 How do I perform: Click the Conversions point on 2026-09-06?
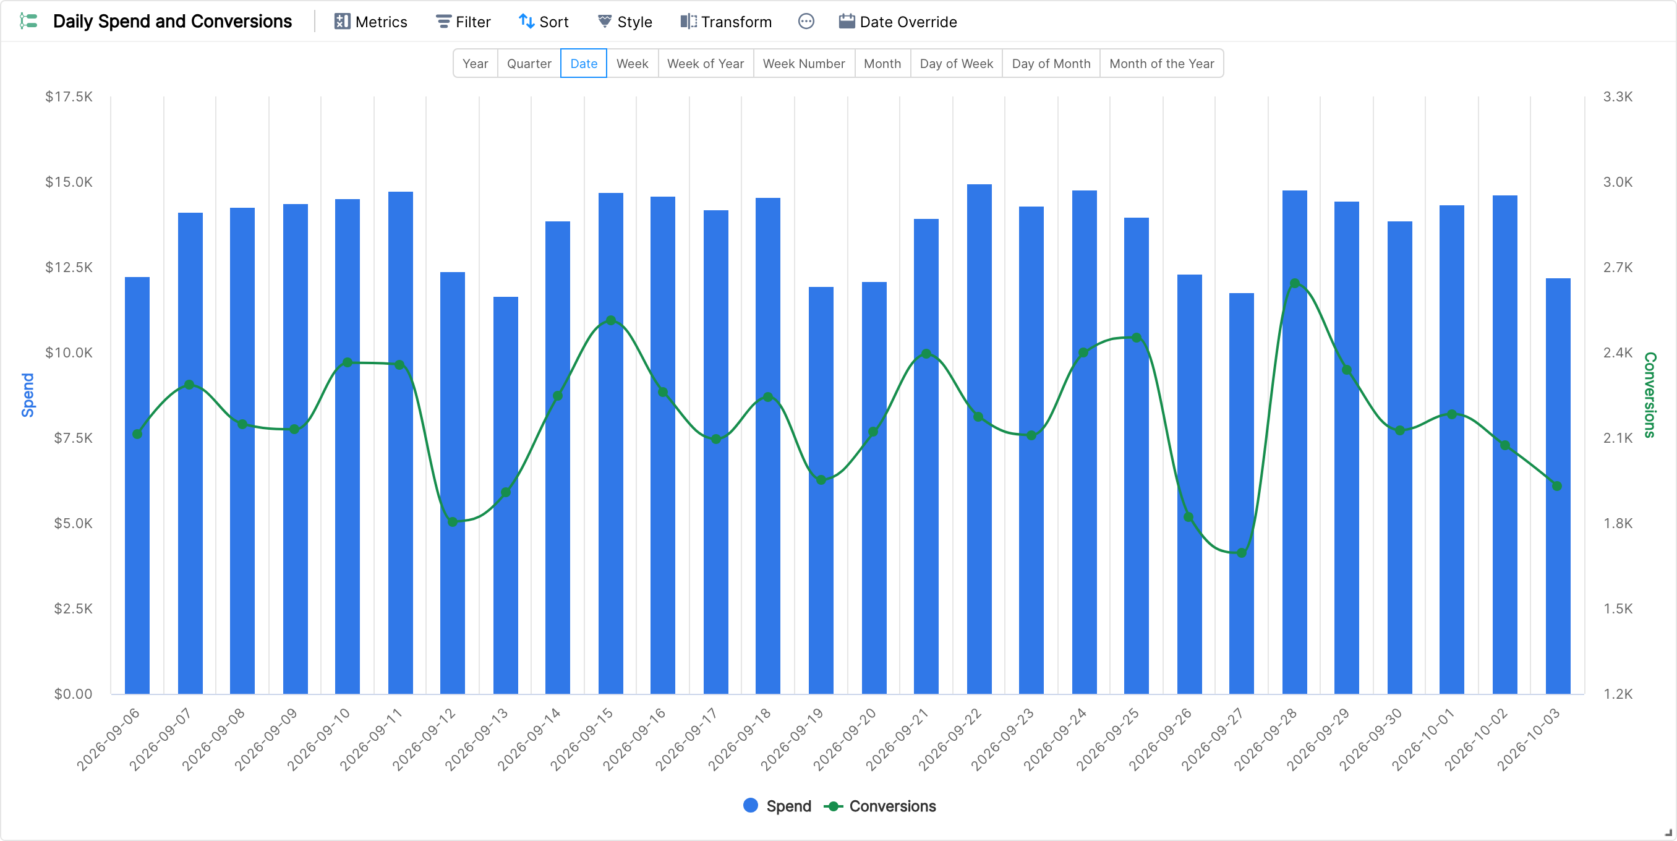tap(137, 434)
